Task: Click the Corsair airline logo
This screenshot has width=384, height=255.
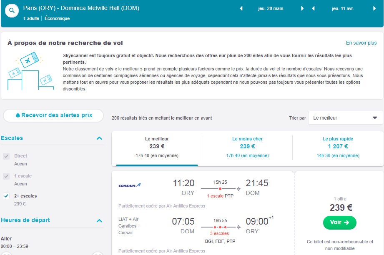Action: 130,185
